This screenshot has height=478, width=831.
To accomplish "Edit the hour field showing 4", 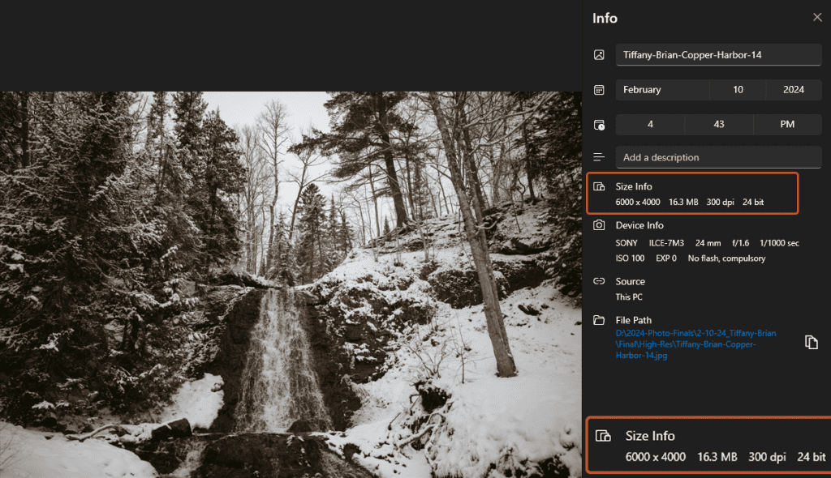I will click(650, 125).
